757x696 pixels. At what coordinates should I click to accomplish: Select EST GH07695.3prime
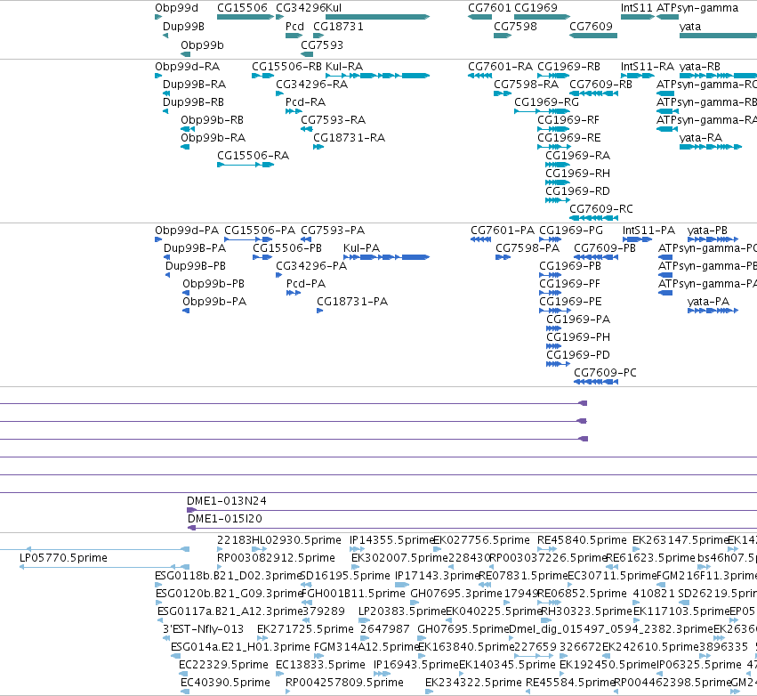[415, 603]
